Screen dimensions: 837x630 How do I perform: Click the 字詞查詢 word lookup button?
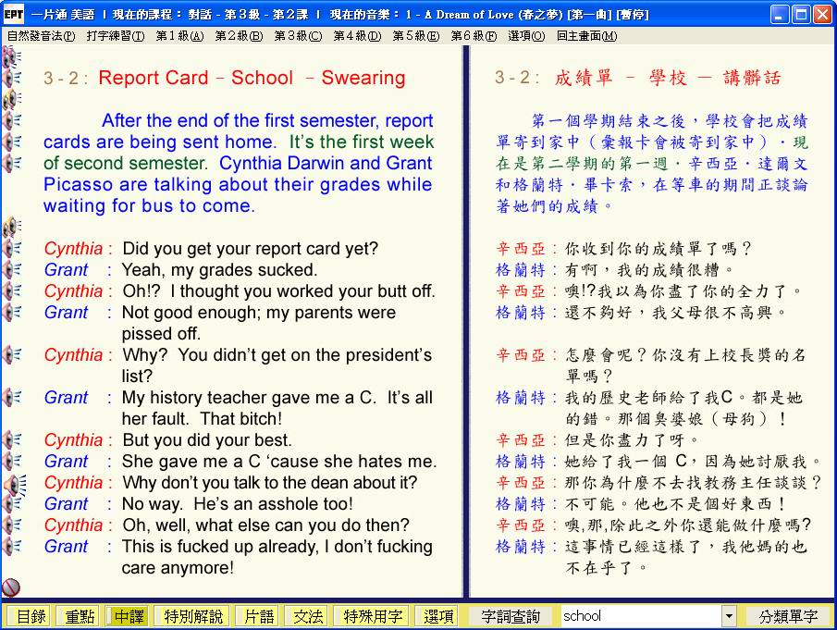(x=511, y=616)
